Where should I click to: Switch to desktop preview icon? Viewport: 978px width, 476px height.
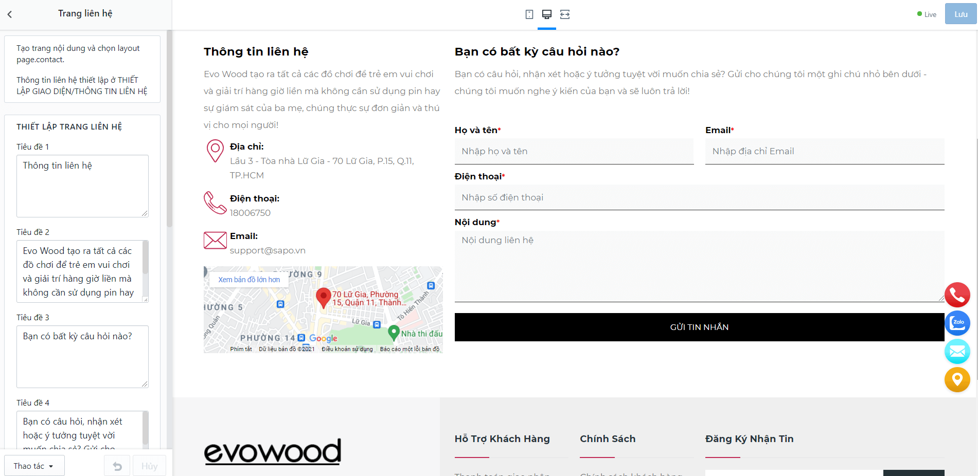tap(547, 14)
